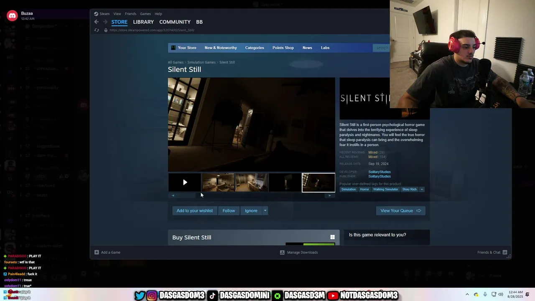Viewport: 535px width, 301px height.
Task: Click Add to your wishlist
Action: coord(194,211)
